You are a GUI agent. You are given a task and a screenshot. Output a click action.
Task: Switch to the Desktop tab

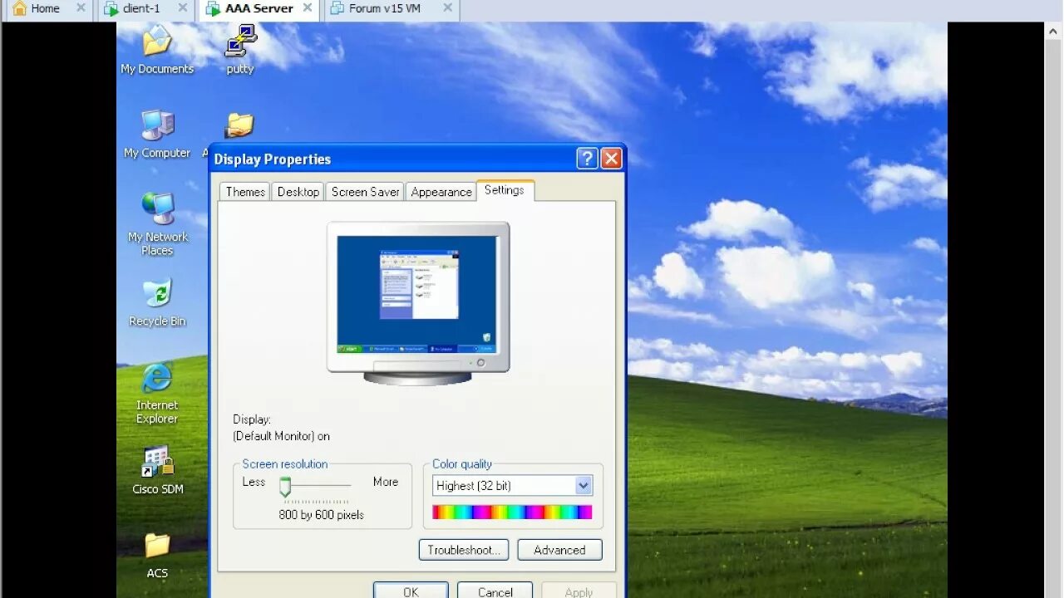pyautogui.click(x=298, y=192)
